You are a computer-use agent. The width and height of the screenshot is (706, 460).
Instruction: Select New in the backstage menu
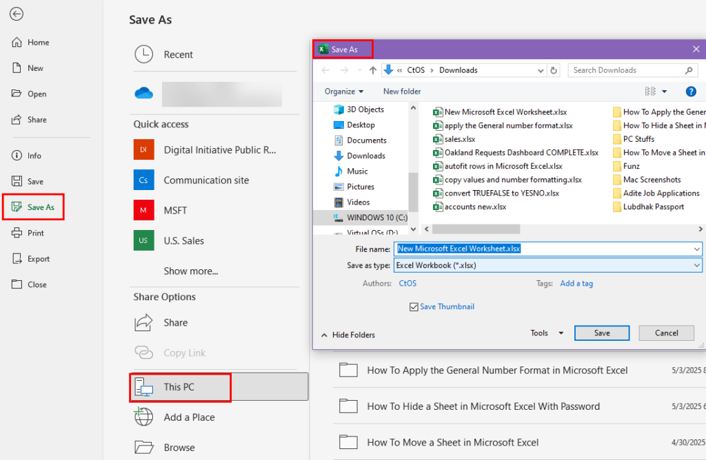coord(28,68)
